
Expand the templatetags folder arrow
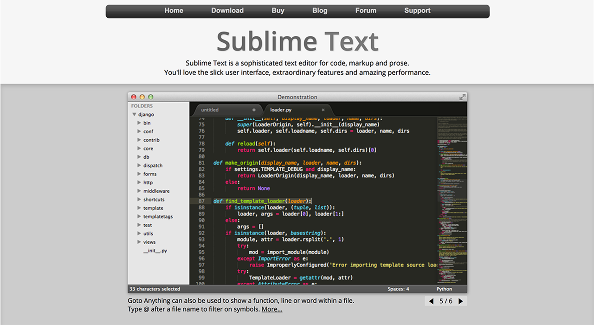[139, 216]
